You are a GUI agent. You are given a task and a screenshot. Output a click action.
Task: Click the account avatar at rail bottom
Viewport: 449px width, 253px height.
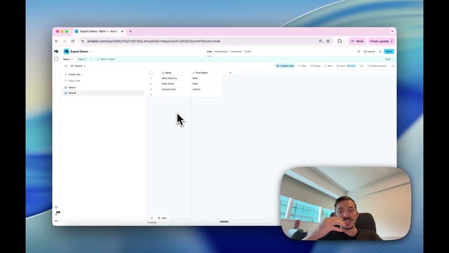point(56,221)
